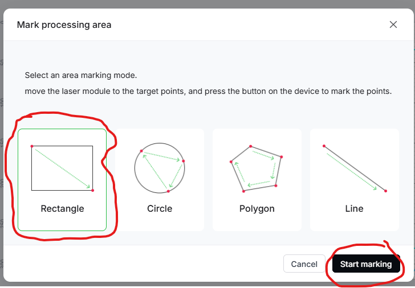Viewport: 415px width, 288px height.
Task: Cancel the mark processing dialog
Action: (x=304, y=264)
